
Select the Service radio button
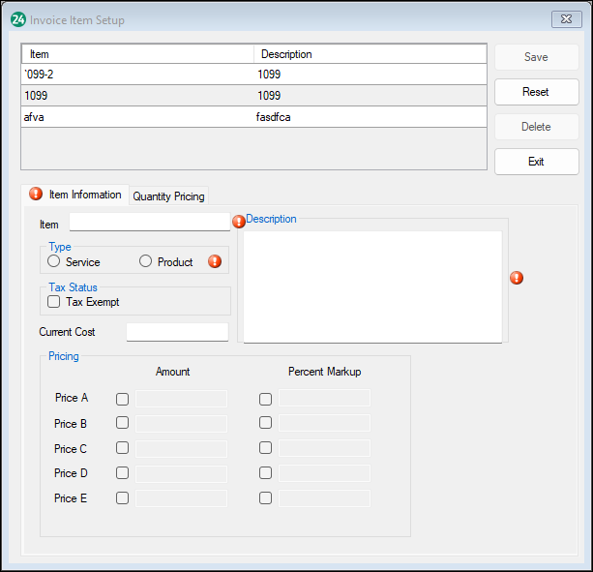click(x=54, y=261)
